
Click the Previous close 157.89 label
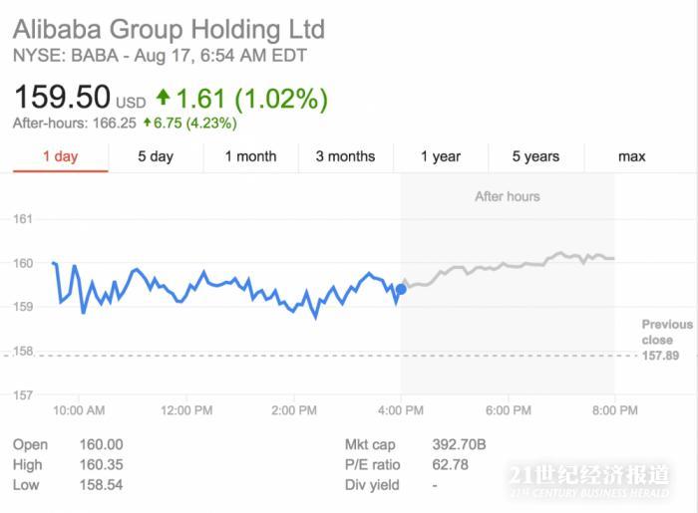point(666,340)
